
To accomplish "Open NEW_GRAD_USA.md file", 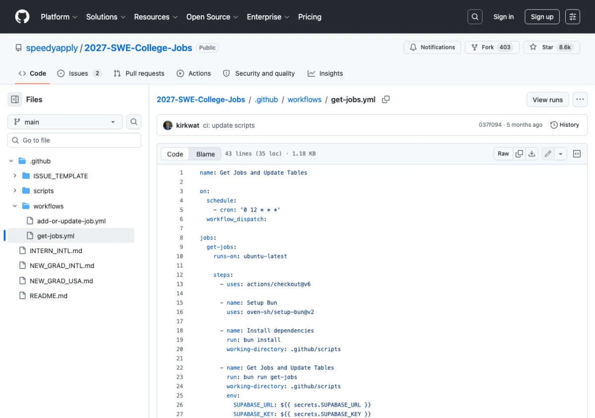I will click(x=61, y=281).
